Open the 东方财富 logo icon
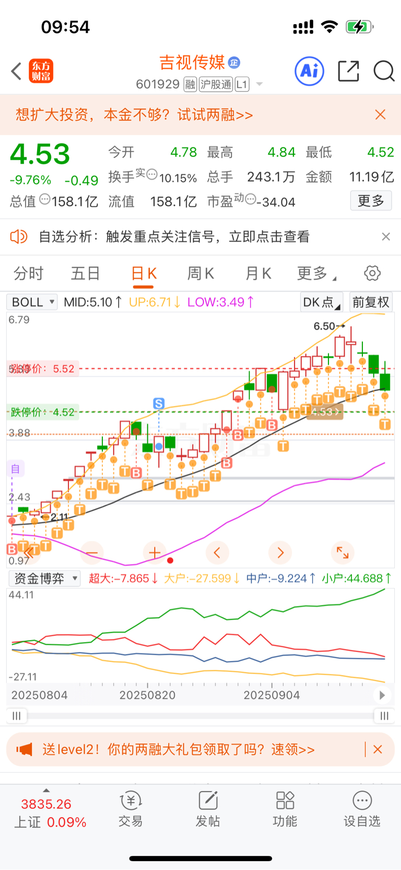401x870 pixels. (41, 71)
